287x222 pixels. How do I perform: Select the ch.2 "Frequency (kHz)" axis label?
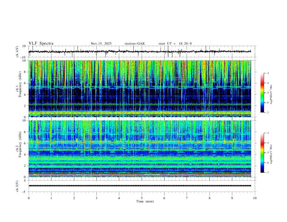coord(20,144)
